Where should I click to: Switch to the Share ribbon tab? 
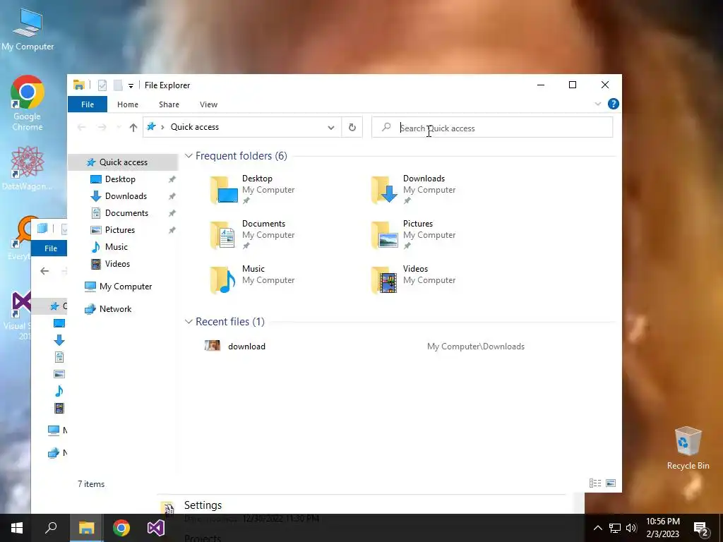[x=169, y=104]
